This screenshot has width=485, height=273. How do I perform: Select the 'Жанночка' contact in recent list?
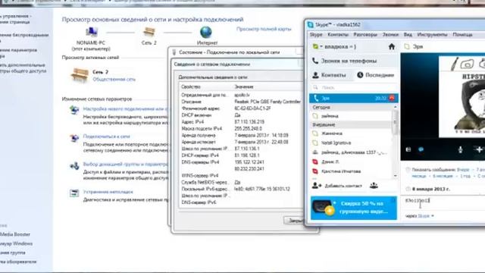(351, 133)
